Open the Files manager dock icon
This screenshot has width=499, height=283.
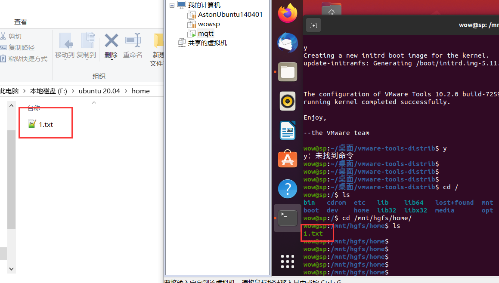287,72
